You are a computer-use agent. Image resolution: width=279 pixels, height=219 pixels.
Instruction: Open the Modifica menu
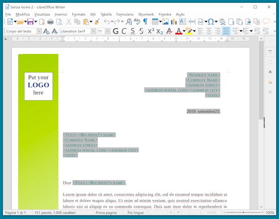tap(22, 15)
